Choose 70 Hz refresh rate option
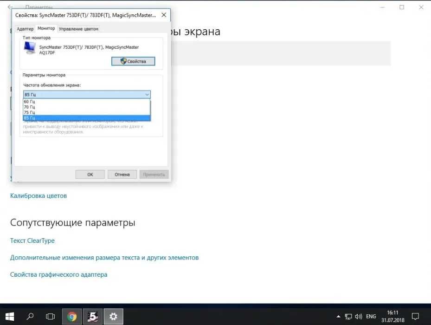This screenshot has height=325, width=431. click(87, 107)
